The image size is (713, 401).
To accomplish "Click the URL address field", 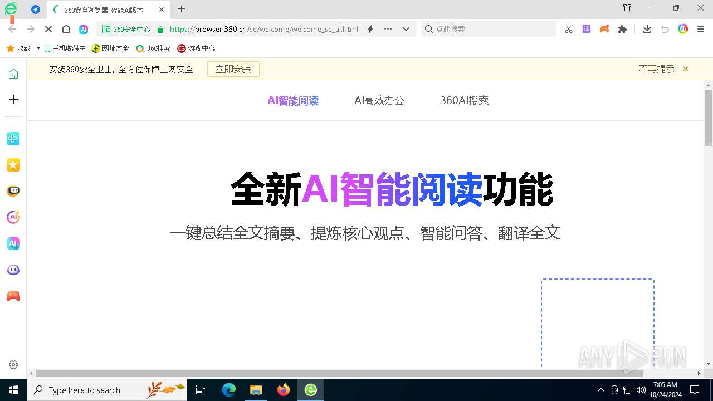I will pyautogui.click(x=264, y=29).
